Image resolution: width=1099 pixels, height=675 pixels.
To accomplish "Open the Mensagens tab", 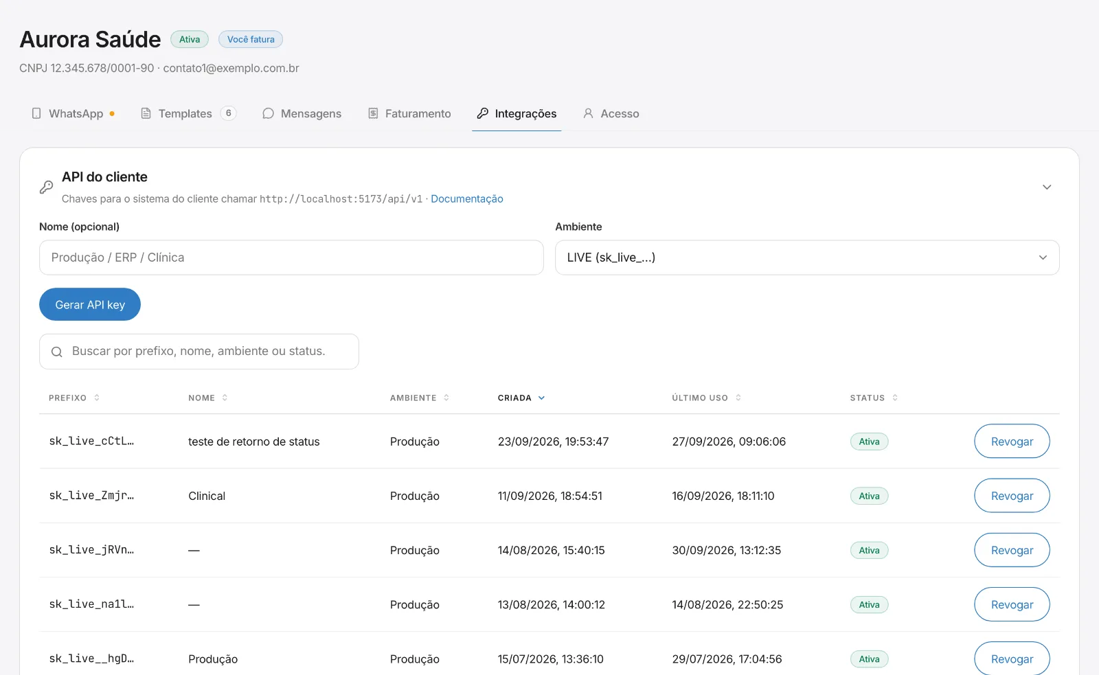I will click(302, 113).
